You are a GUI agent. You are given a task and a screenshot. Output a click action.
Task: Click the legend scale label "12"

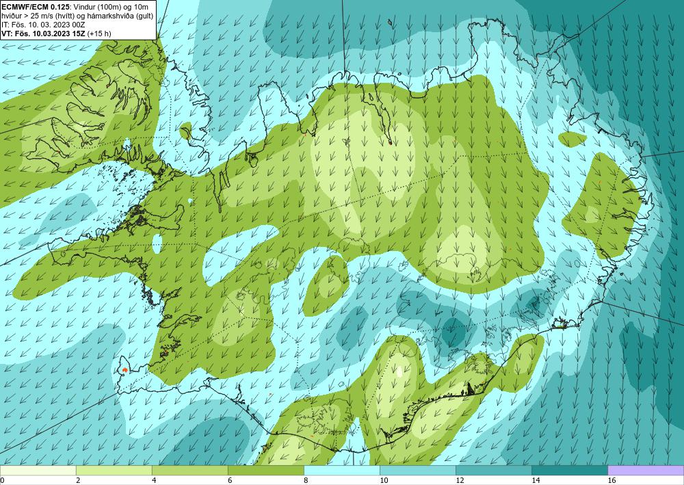[x=460, y=480]
